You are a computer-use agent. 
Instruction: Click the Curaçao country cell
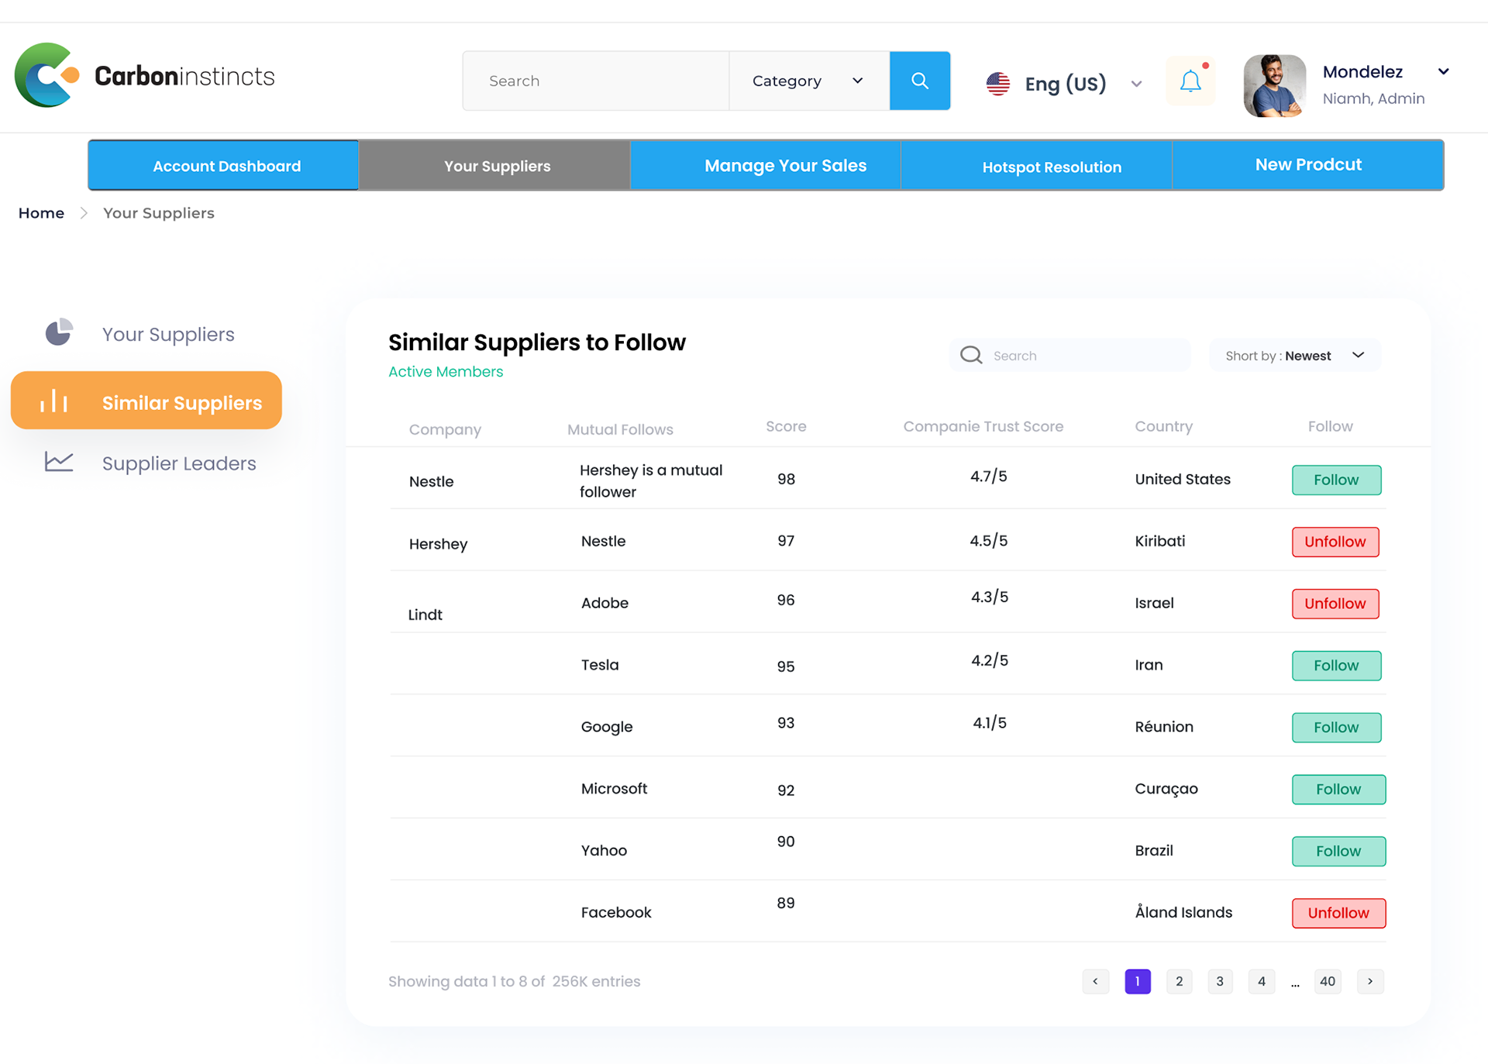pos(1166,789)
